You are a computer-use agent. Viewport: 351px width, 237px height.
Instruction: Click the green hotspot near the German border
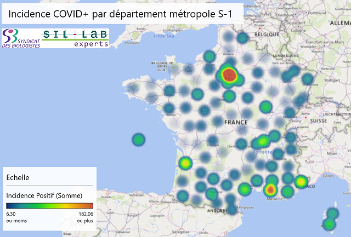(x=307, y=79)
